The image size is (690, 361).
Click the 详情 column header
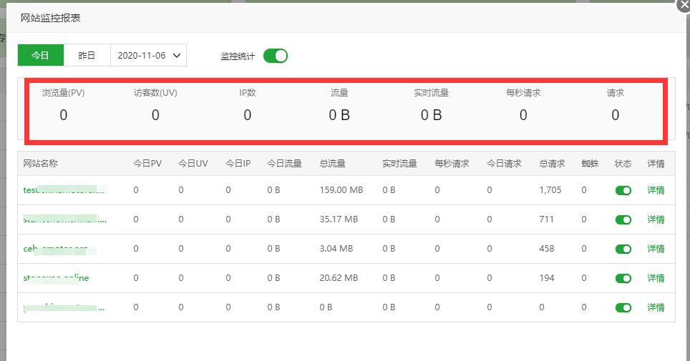pyautogui.click(x=656, y=163)
